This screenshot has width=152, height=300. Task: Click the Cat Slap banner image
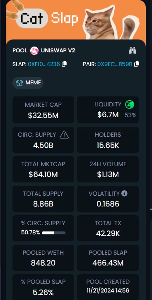coord(76,20)
